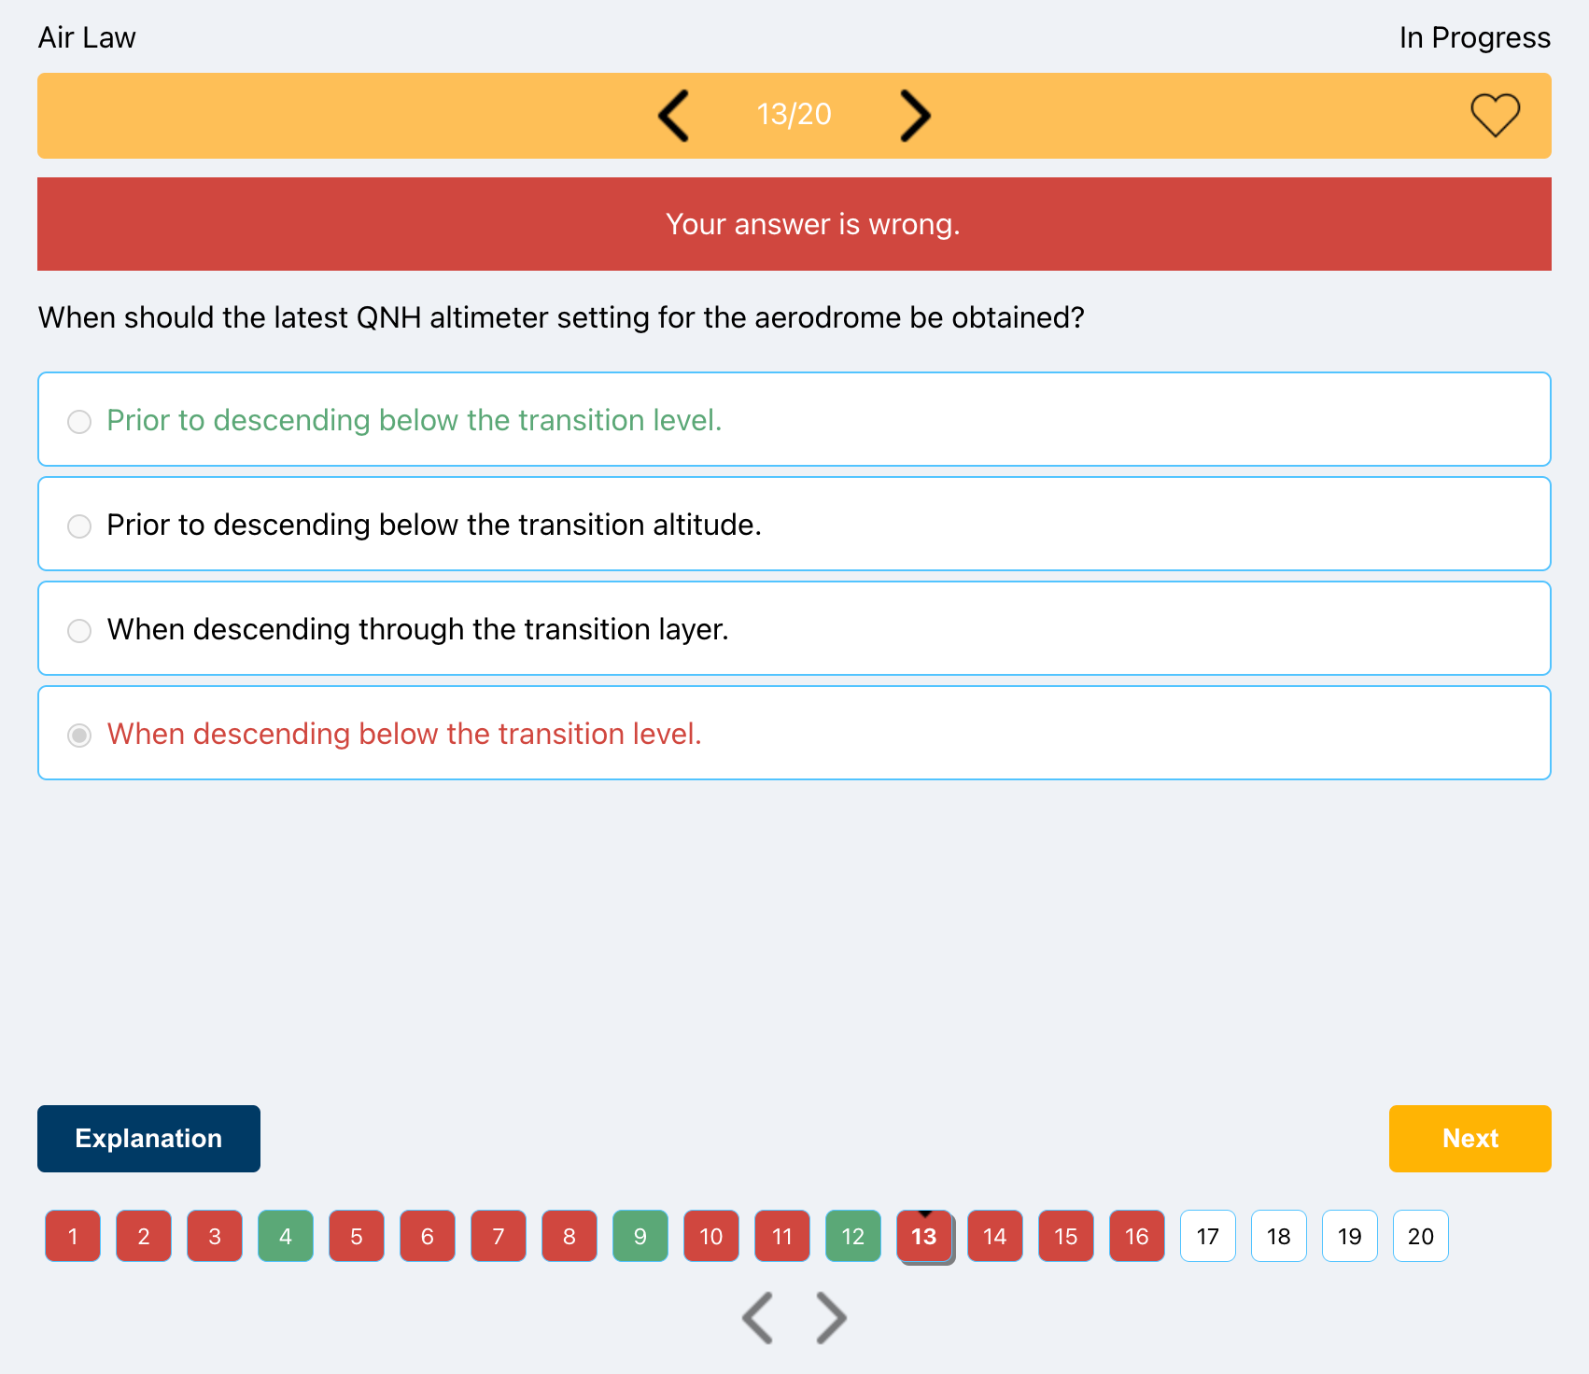Click the left navigation arrow below the question numbers

pyautogui.click(x=756, y=1317)
